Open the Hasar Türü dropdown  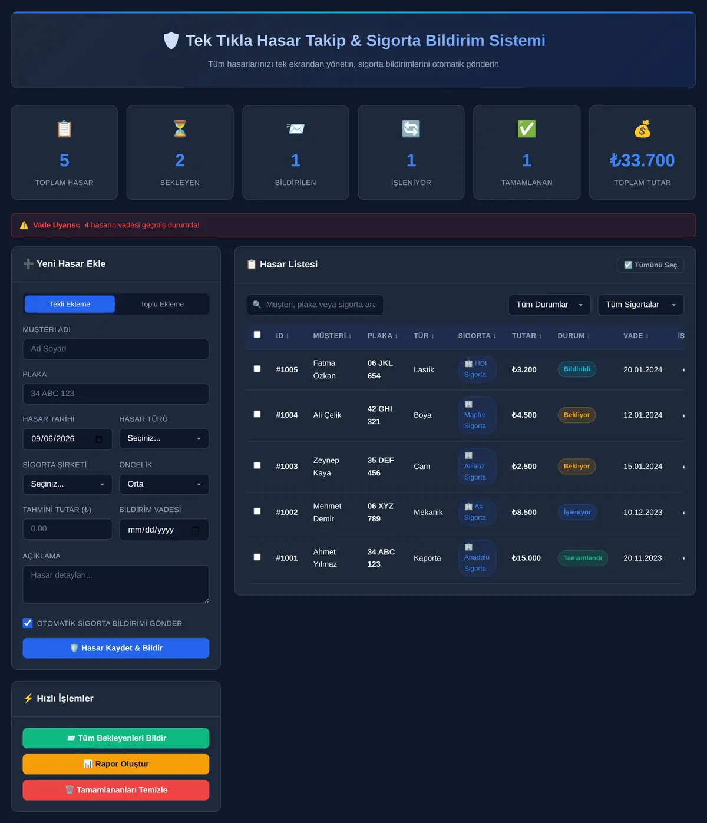click(164, 439)
